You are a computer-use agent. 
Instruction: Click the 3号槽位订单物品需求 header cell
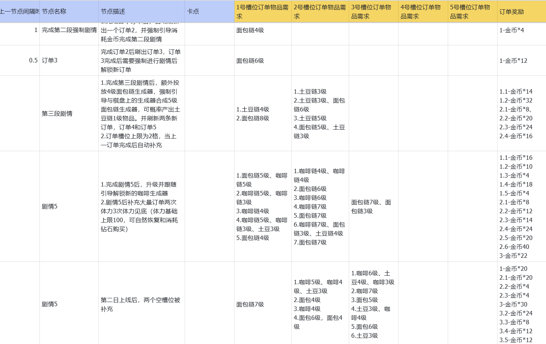374,12
